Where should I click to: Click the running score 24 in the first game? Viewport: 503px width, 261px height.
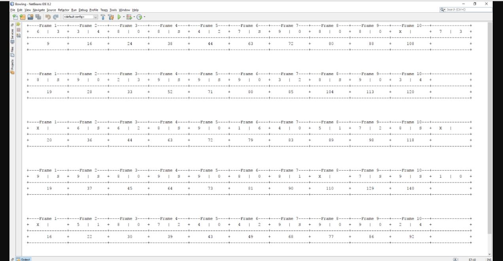coord(130,44)
